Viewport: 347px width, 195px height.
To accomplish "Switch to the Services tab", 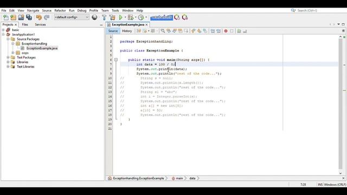I will point(40,24).
